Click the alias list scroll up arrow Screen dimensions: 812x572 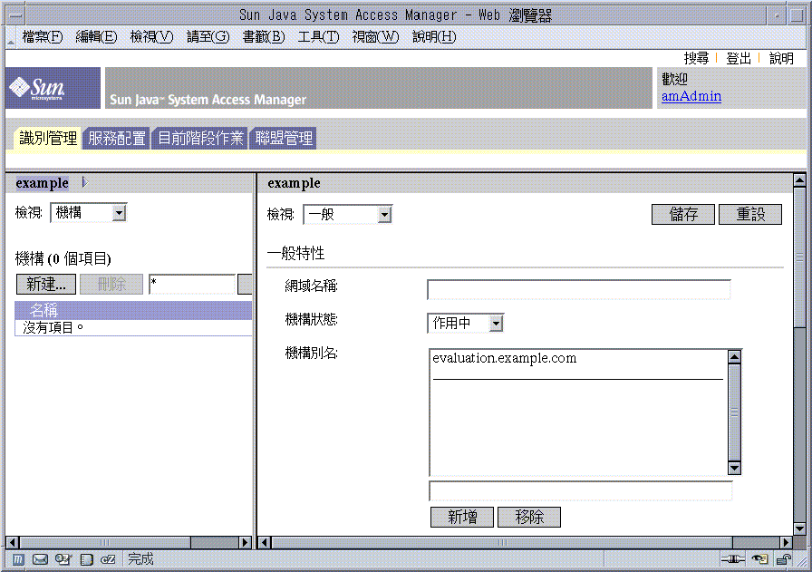coord(734,357)
